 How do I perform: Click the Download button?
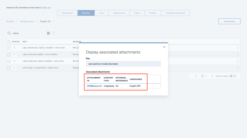229,21
